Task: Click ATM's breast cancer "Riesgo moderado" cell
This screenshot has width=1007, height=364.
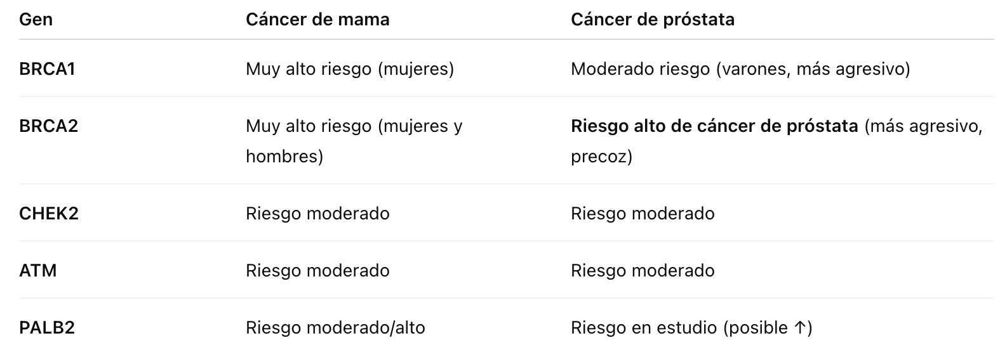Action: 317,271
